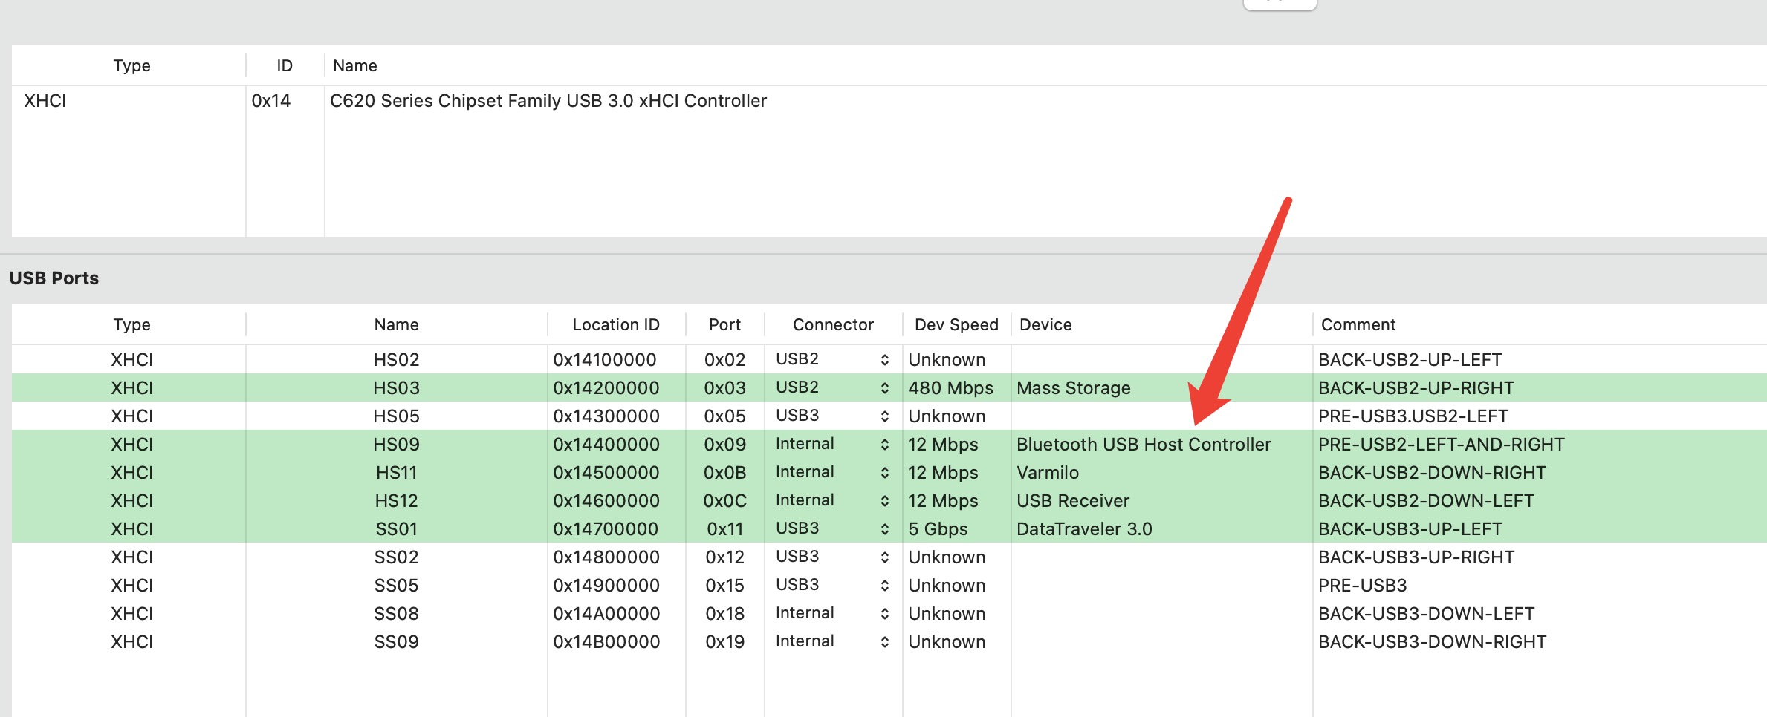
Task: Select the SS02 port row
Action: tap(396, 557)
